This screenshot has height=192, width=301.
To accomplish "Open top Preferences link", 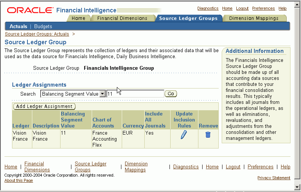I will click(x=263, y=8).
